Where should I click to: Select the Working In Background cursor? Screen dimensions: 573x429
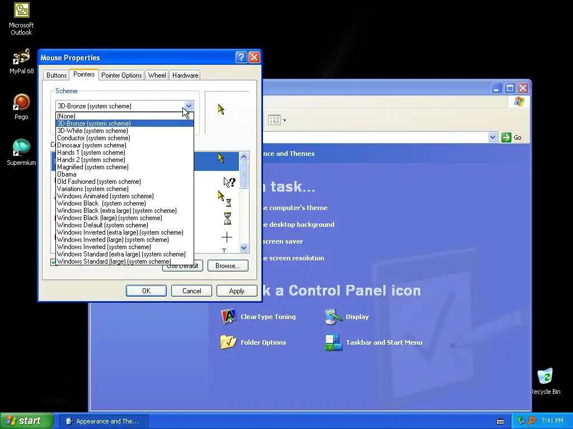tap(224, 199)
